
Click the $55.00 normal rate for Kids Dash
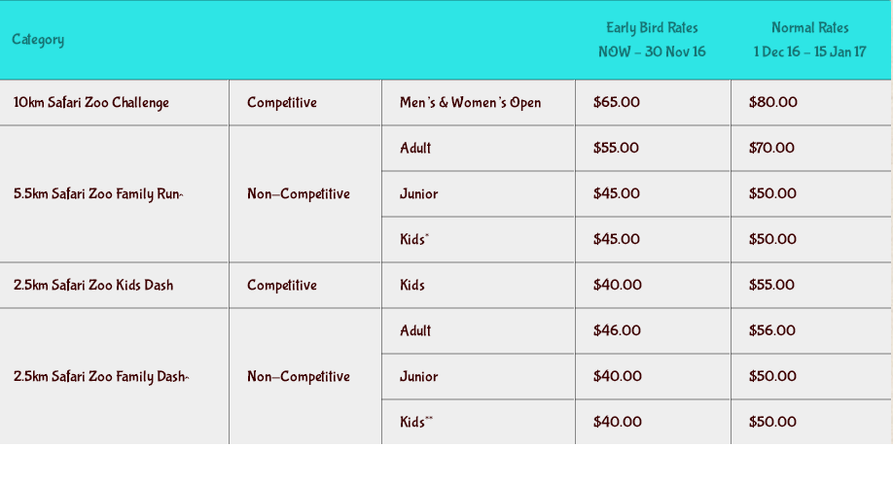tap(771, 285)
